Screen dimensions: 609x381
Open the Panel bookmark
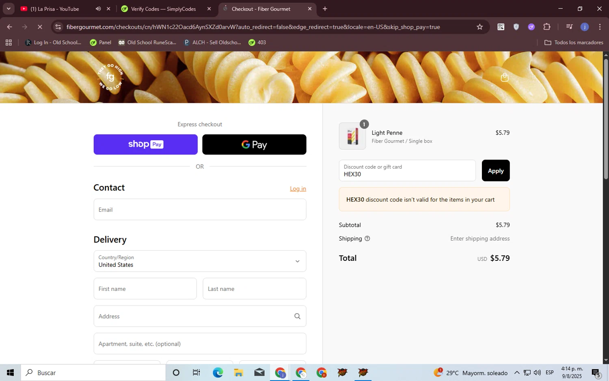[x=100, y=42]
